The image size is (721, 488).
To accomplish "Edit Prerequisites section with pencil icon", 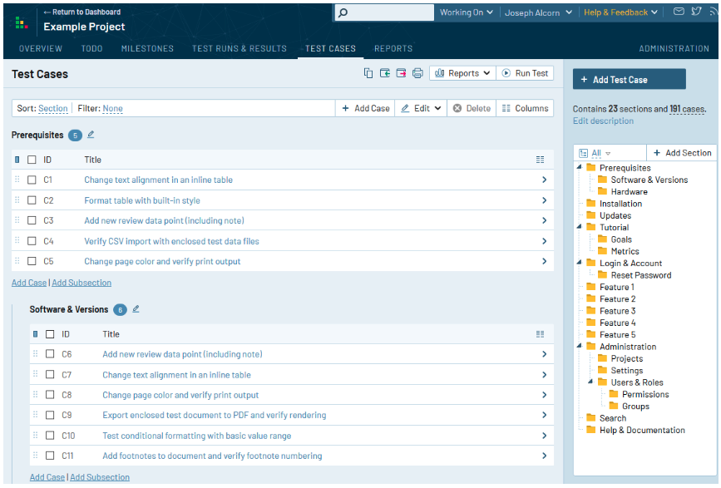I will pyautogui.click(x=91, y=135).
